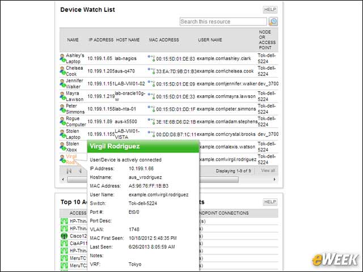The image size is (363, 272).
Task: Click 'View all' in the pager
Action: [268, 171]
